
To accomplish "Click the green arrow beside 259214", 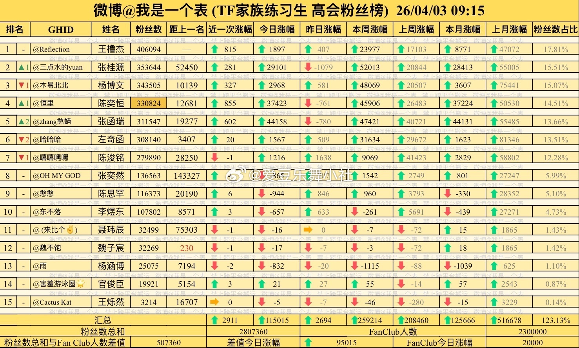I will pos(355,320).
